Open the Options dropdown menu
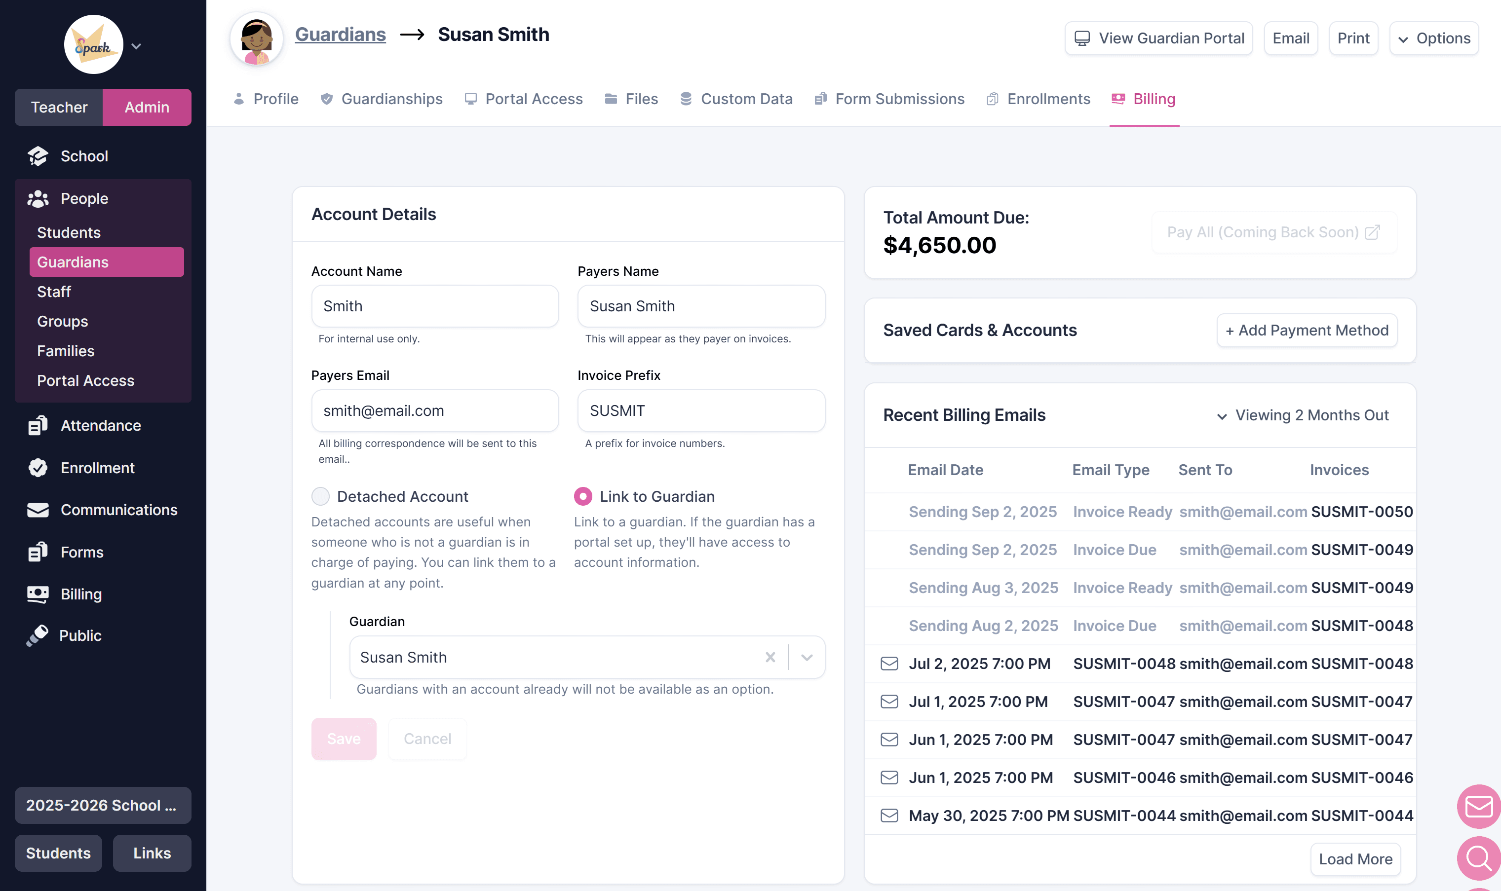This screenshot has width=1501, height=891. point(1434,38)
